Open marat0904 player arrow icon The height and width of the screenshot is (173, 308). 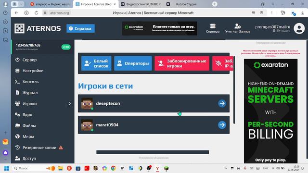222,125
